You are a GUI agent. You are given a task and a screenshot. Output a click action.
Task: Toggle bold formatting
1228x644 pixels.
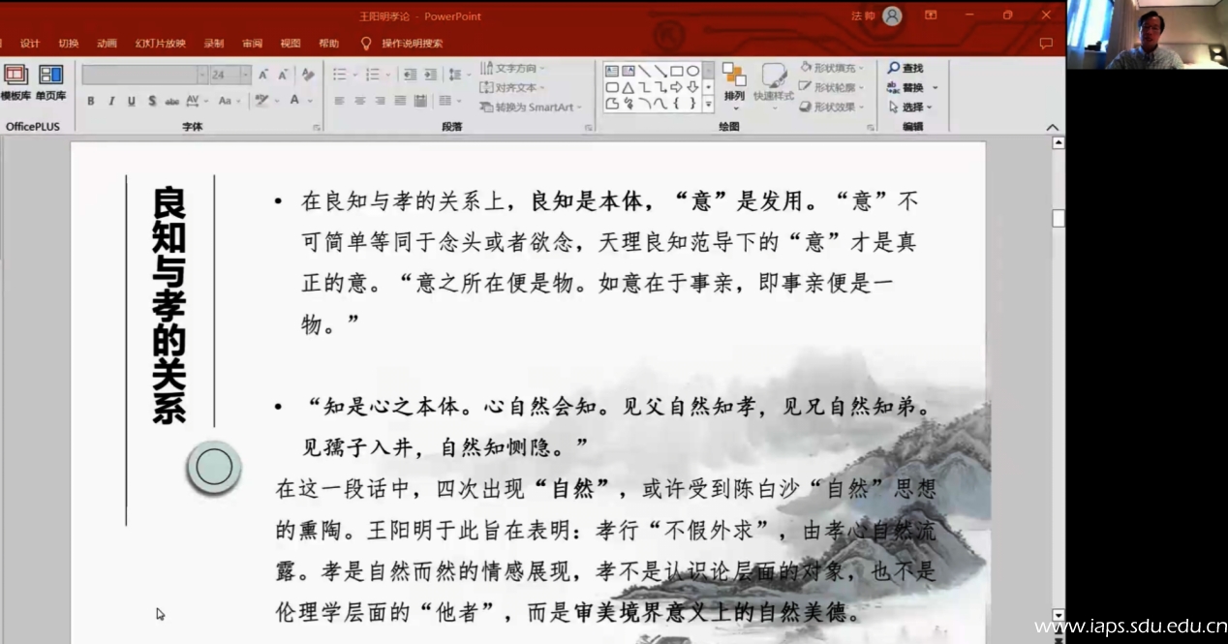91,101
